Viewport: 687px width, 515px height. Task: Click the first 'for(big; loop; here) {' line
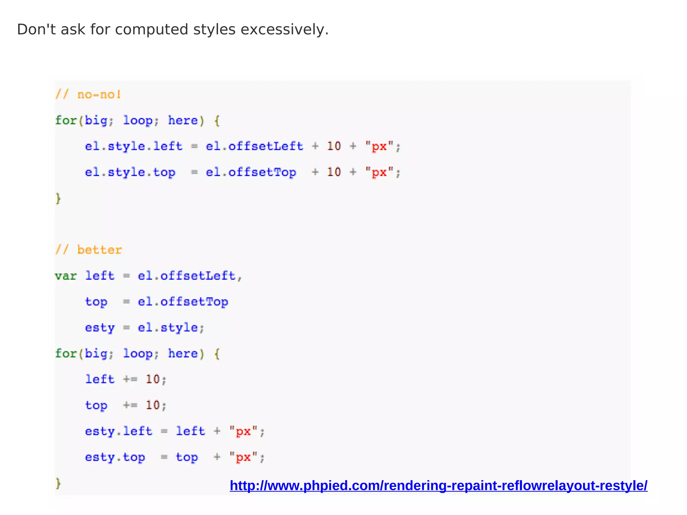(138, 121)
